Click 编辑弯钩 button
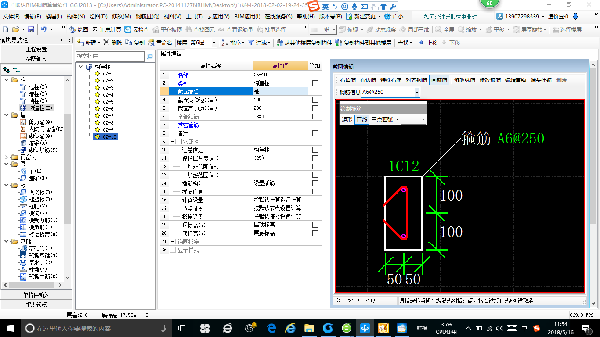Screen dimensions: 600x337 pyautogui.click(x=516, y=80)
